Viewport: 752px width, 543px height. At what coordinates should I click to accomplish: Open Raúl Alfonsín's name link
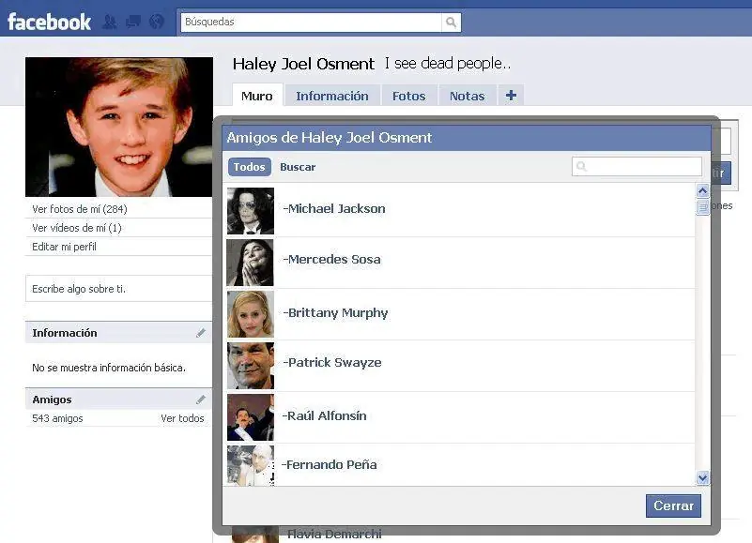click(324, 415)
